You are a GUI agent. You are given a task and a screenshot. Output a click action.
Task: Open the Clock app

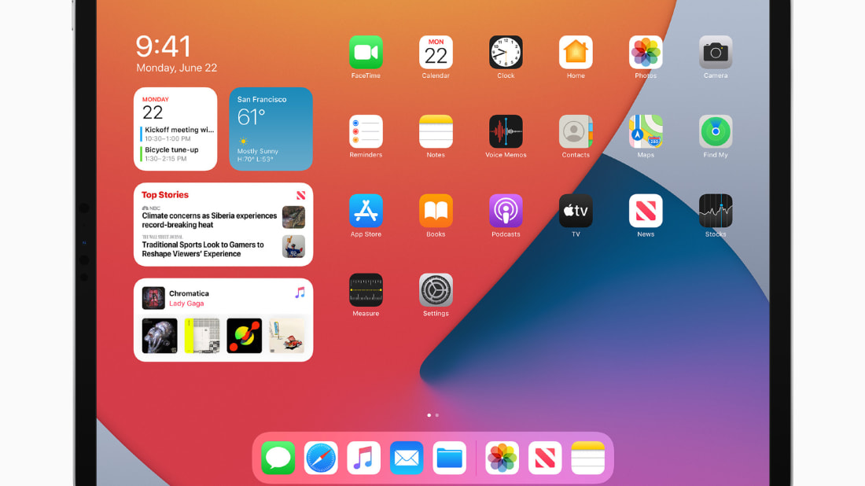point(506,53)
